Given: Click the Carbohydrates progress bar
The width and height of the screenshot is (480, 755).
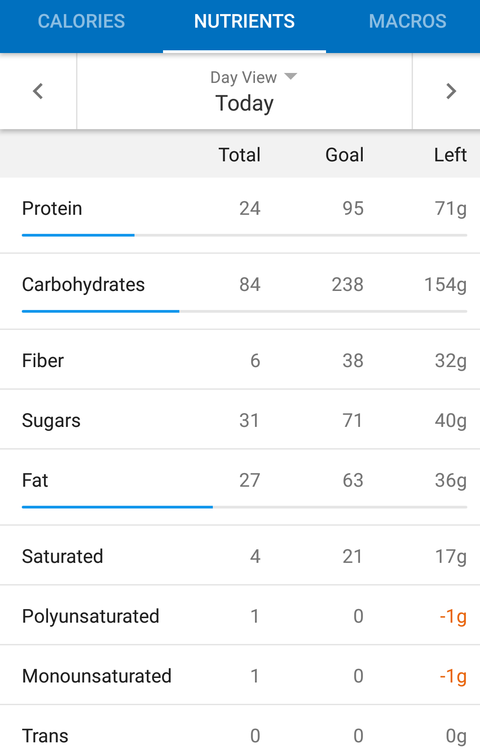Looking at the screenshot, I should [245, 311].
